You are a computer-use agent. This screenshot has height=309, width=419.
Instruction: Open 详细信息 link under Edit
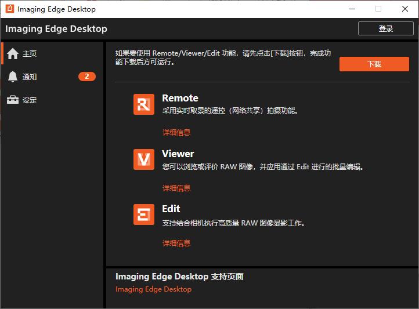(176, 243)
